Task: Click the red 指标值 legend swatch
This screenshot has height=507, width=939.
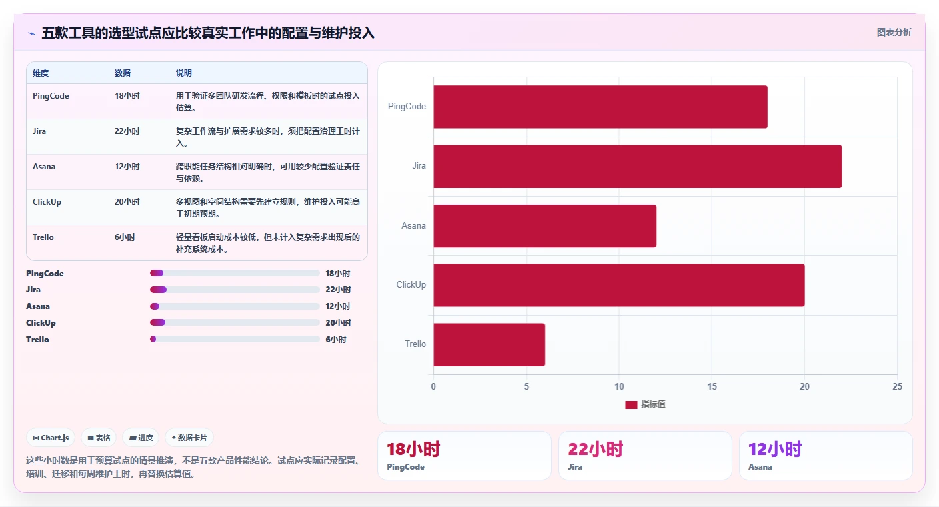Action: [x=631, y=405]
